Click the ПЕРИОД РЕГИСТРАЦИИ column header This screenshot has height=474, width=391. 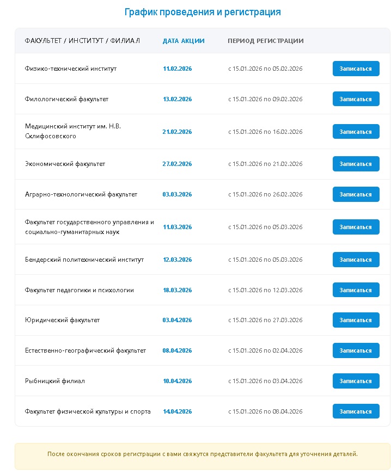coord(266,41)
